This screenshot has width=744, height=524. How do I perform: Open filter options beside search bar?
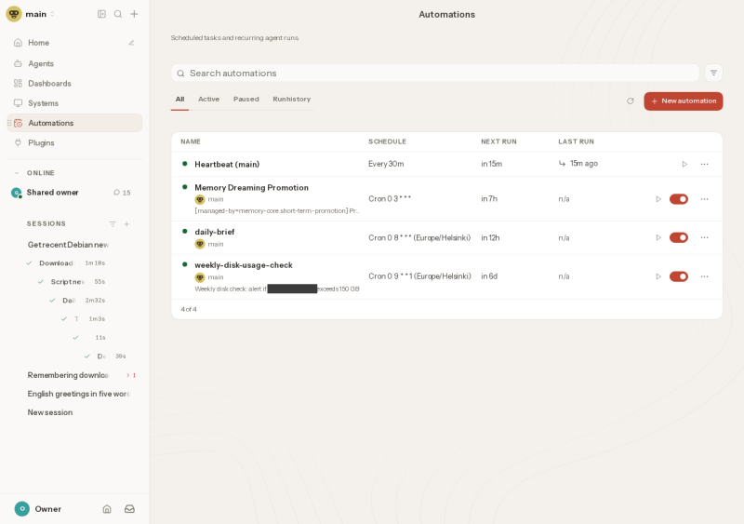pos(713,73)
